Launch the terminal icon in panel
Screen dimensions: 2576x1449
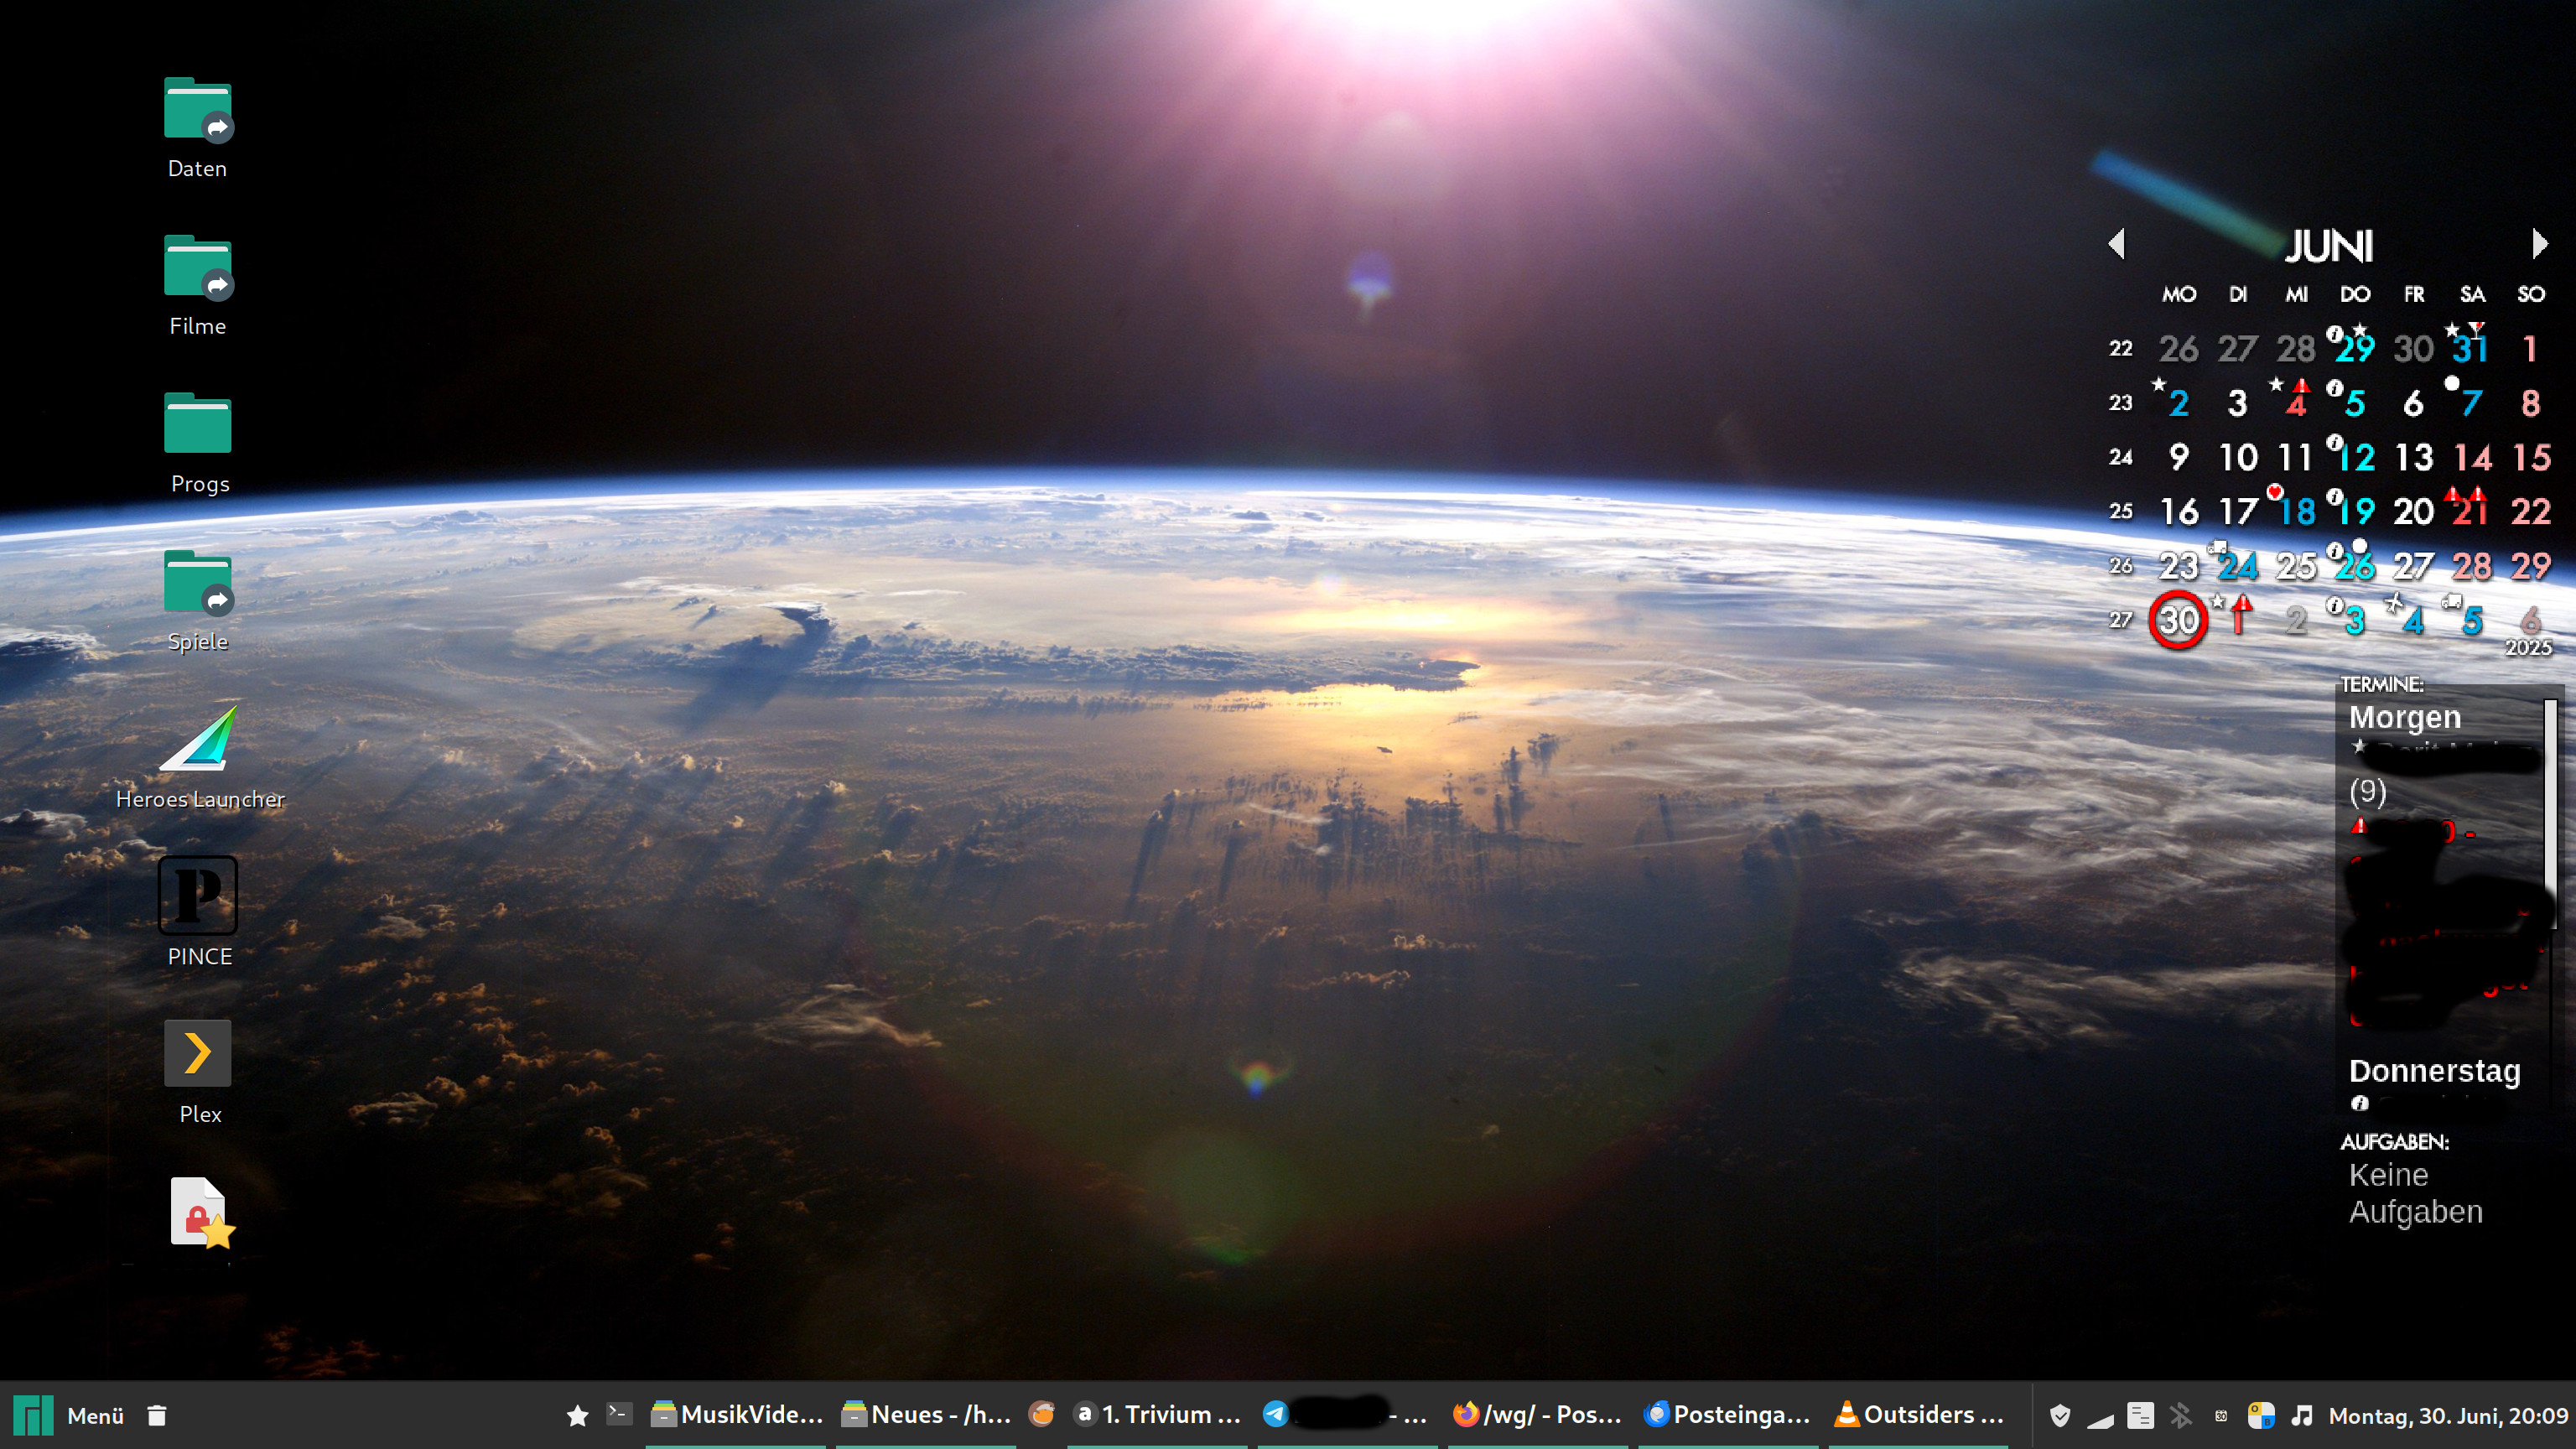click(x=619, y=1415)
